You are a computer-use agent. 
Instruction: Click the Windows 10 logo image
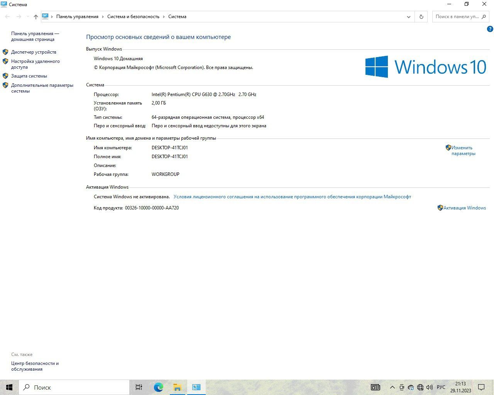point(426,67)
